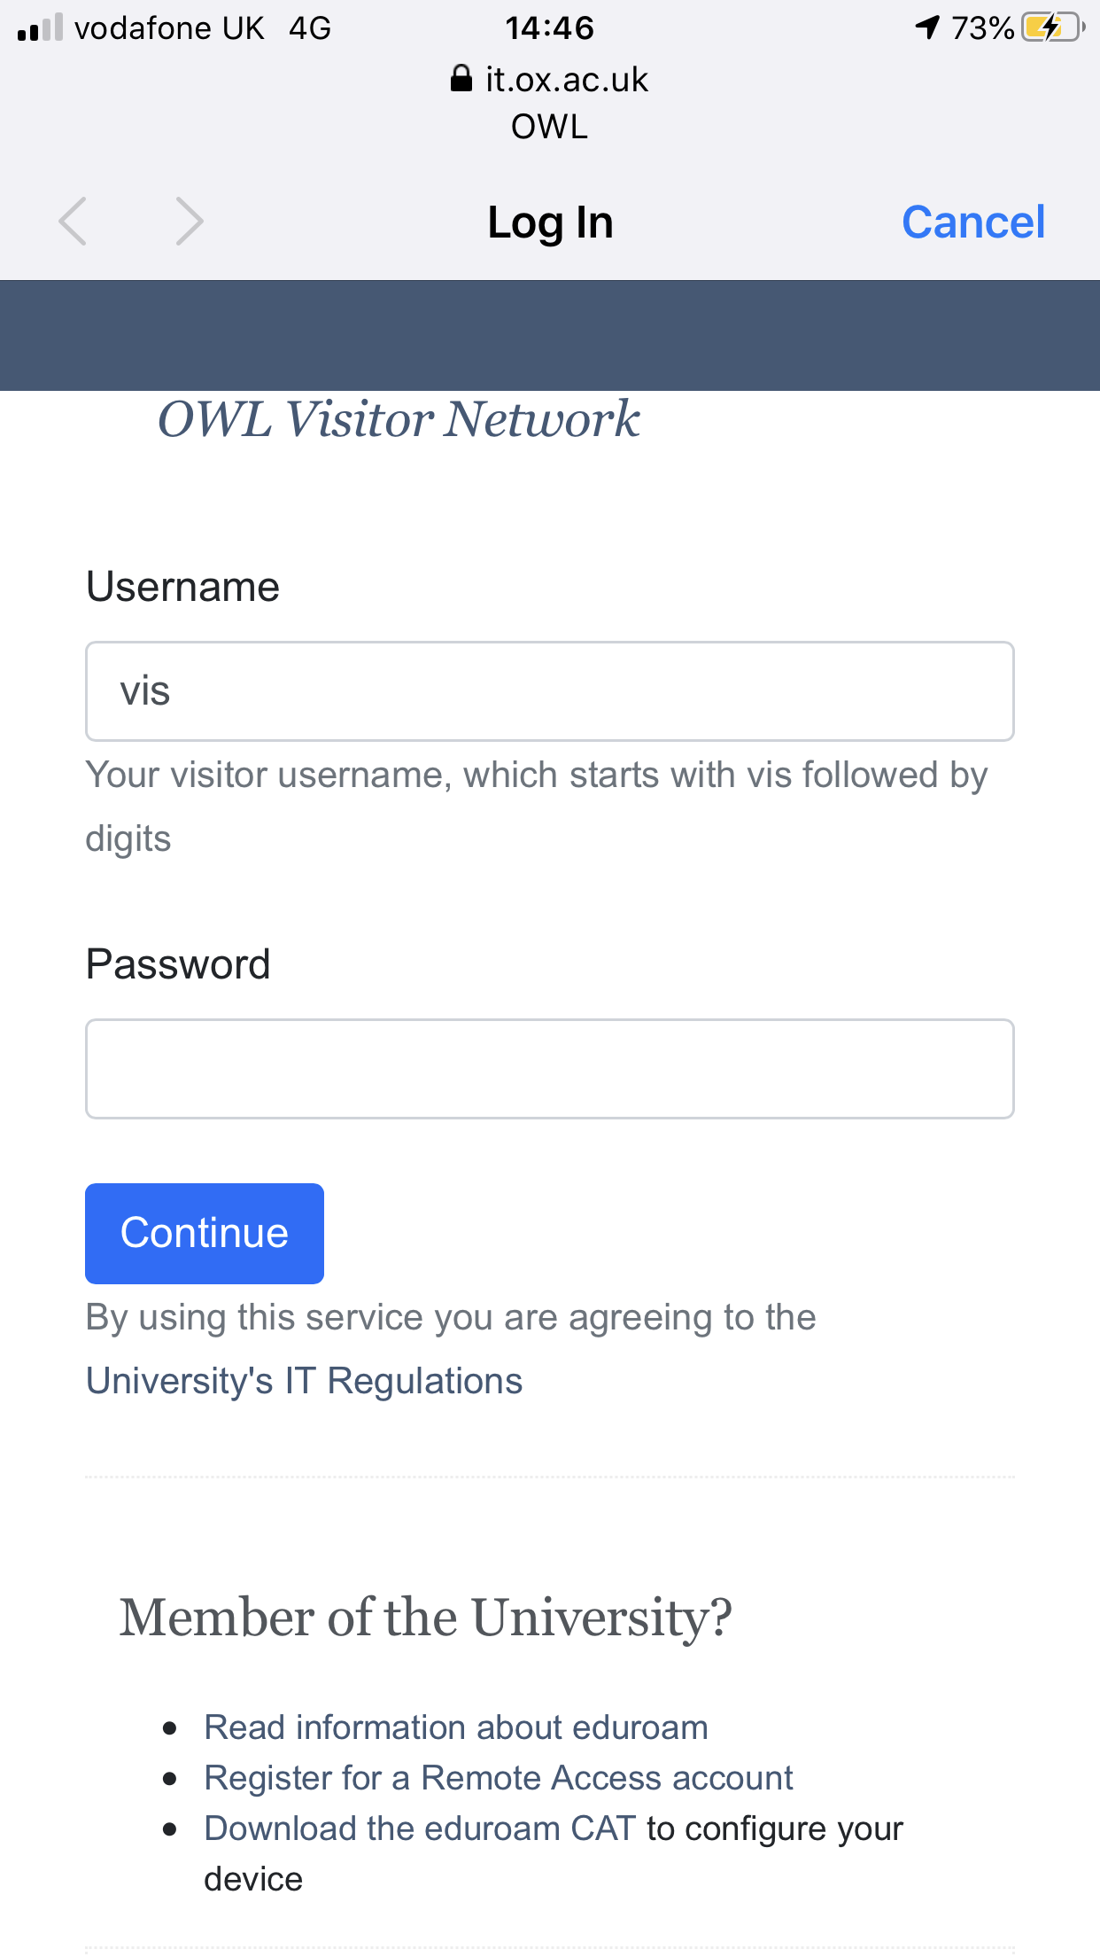The width and height of the screenshot is (1100, 1957).
Task: Tap the it.ox.ac.uk address text
Action: 566,80
